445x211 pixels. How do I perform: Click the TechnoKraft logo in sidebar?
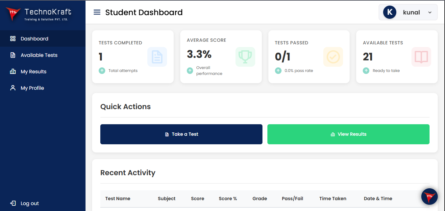click(38, 14)
